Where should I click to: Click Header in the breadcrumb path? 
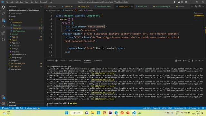click(x=80, y=10)
